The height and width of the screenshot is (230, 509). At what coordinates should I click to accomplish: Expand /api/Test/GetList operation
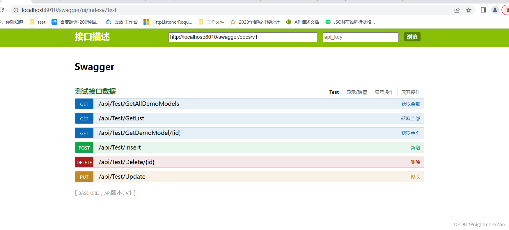pos(121,118)
